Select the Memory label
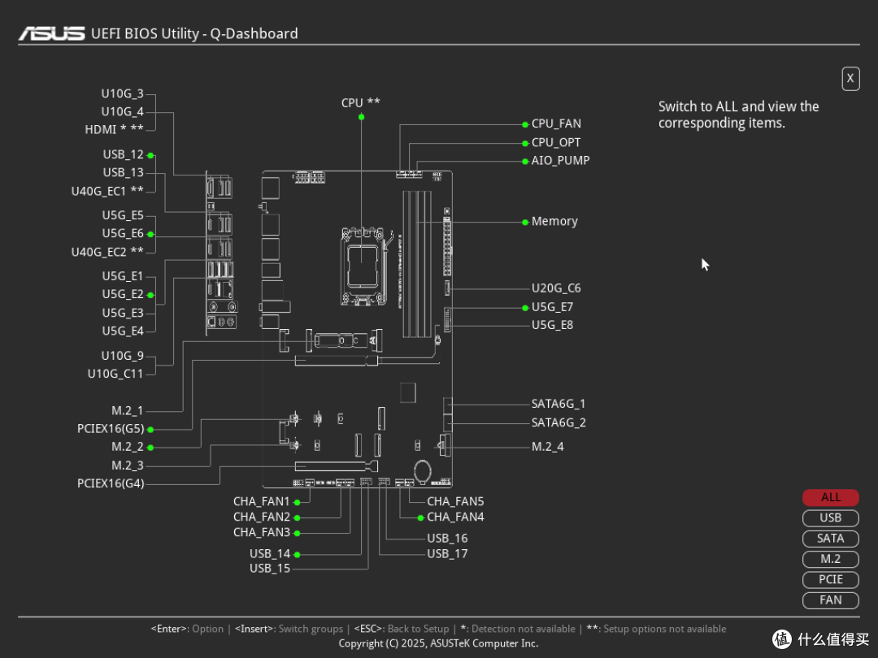Image resolution: width=878 pixels, height=658 pixels. pyautogui.click(x=554, y=222)
